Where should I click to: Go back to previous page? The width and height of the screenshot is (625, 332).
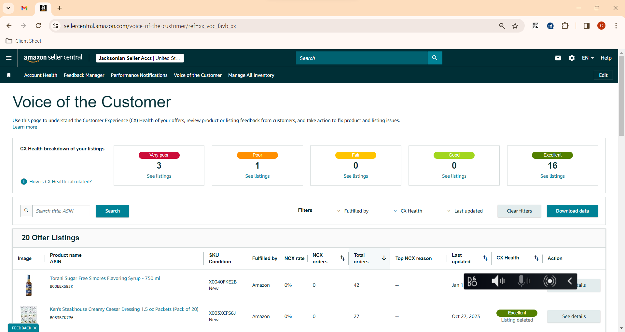point(9,26)
